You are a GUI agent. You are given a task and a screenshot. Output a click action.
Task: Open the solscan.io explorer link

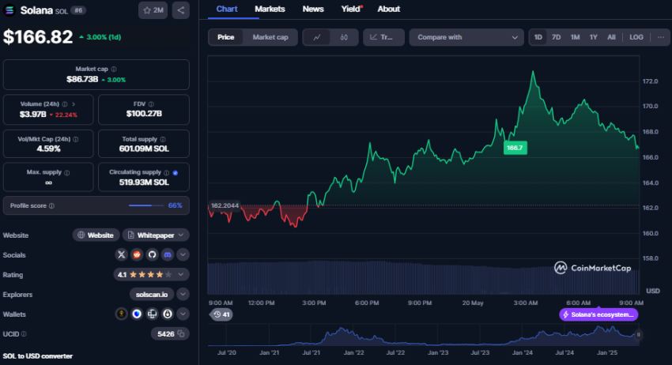tap(150, 294)
